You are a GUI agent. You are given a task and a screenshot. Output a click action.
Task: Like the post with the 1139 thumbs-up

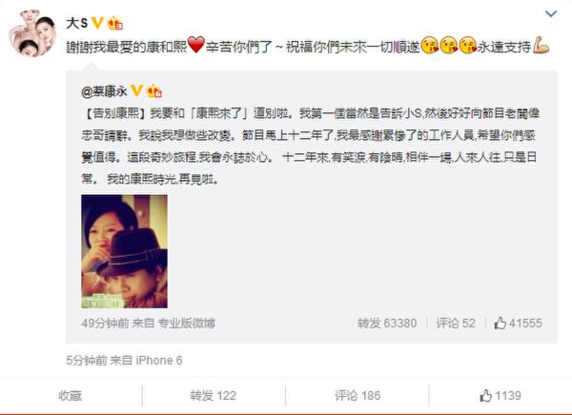[500, 396]
